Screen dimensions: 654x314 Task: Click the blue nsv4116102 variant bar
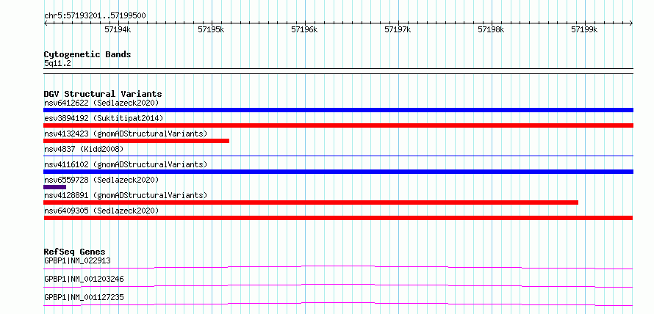click(338, 172)
